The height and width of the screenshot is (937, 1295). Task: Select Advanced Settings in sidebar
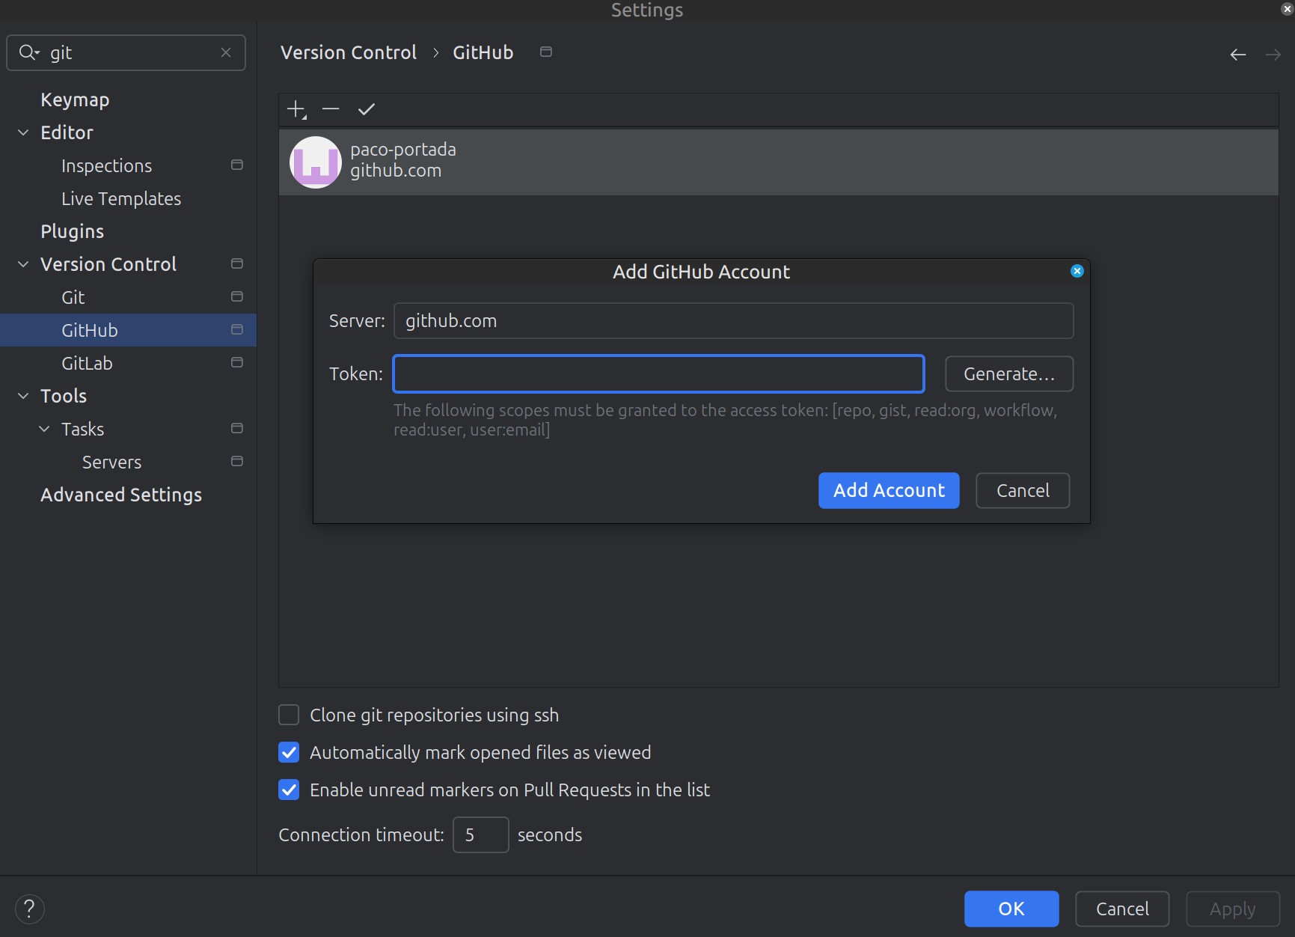point(121,495)
